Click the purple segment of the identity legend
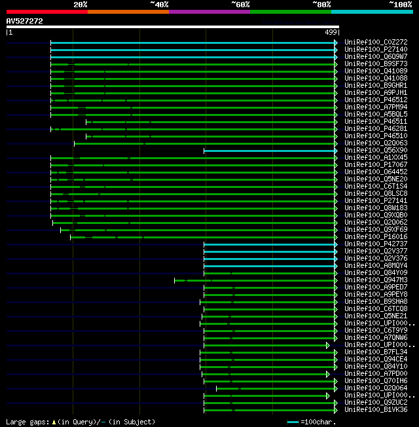The image size is (419, 427). coord(209,12)
